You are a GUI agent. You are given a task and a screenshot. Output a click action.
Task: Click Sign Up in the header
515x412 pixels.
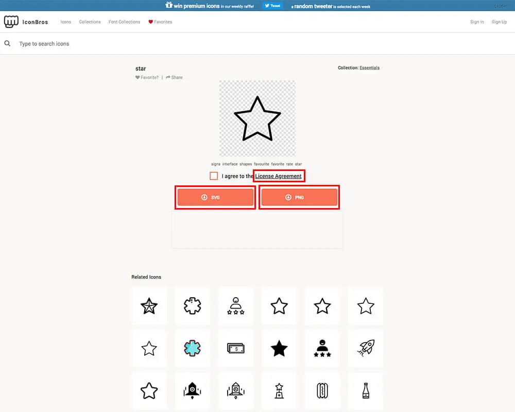click(x=499, y=22)
